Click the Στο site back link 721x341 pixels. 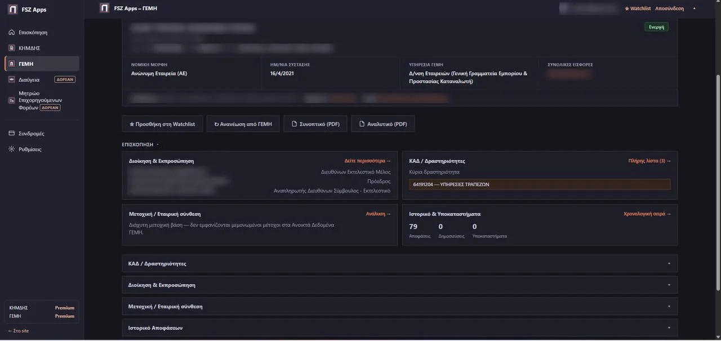(x=19, y=331)
